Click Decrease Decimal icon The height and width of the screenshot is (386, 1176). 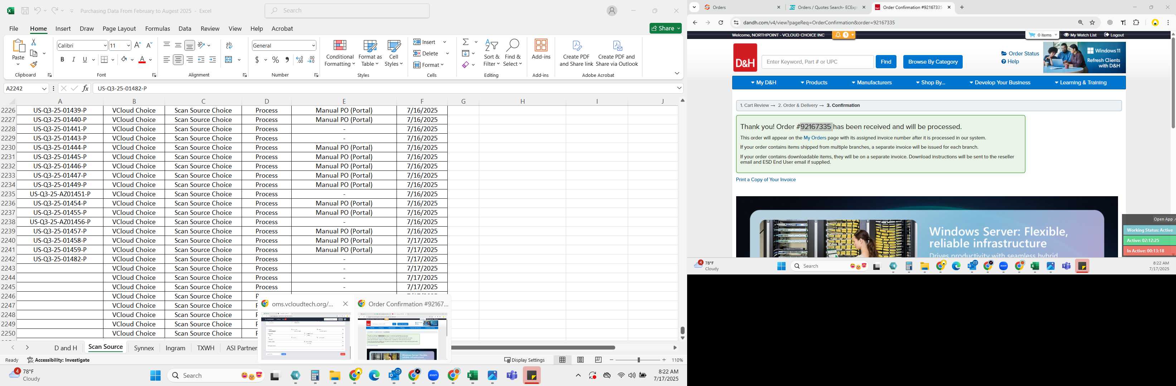[311, 60]
